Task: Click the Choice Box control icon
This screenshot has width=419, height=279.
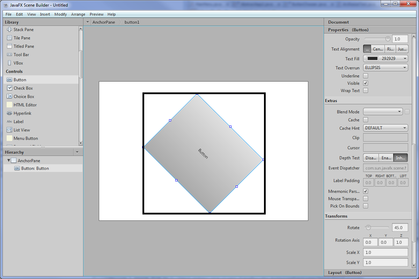Action: click(x=9, y=97)
